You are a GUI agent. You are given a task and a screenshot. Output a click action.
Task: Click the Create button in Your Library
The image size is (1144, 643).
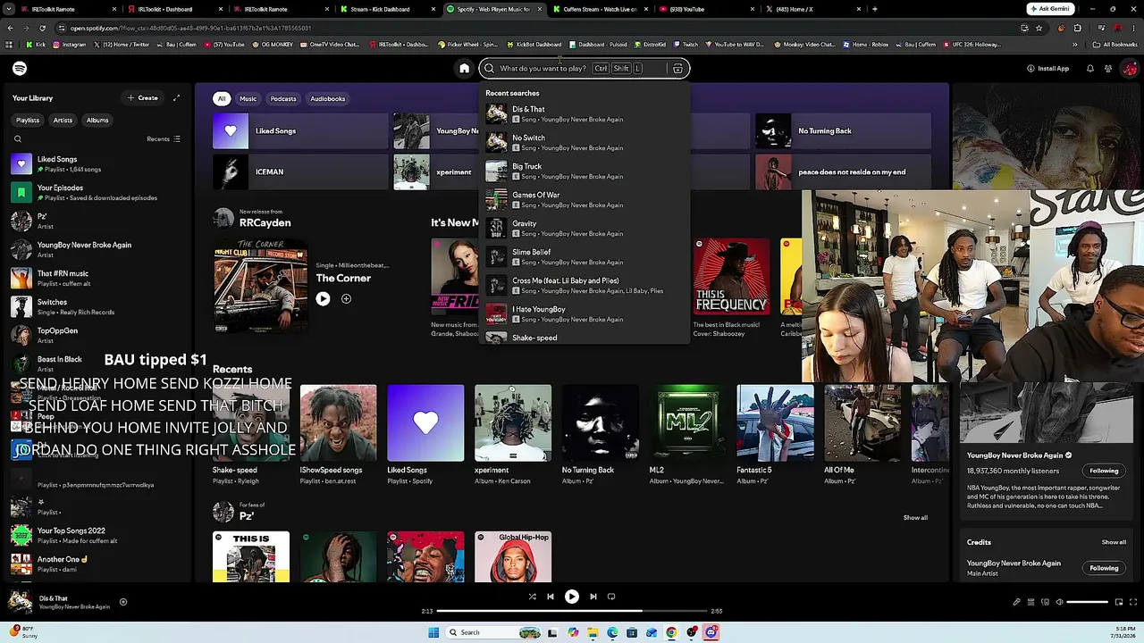(142, 98)
